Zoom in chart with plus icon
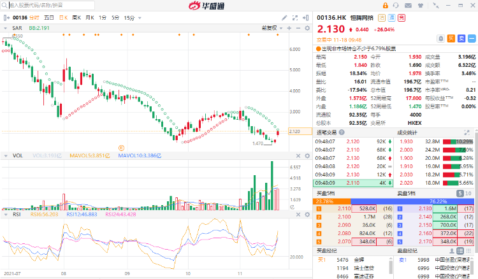The width and height of the screenshot is (478, 279). tap(289, 28)
